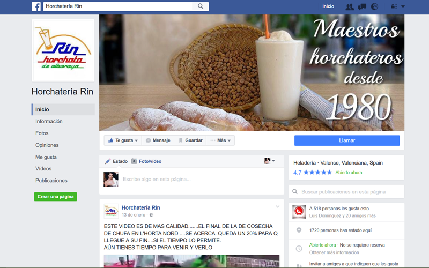
Task: Open Información section
Action: [49, 121]
